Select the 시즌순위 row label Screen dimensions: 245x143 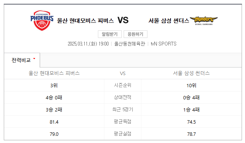coord(122,85)
